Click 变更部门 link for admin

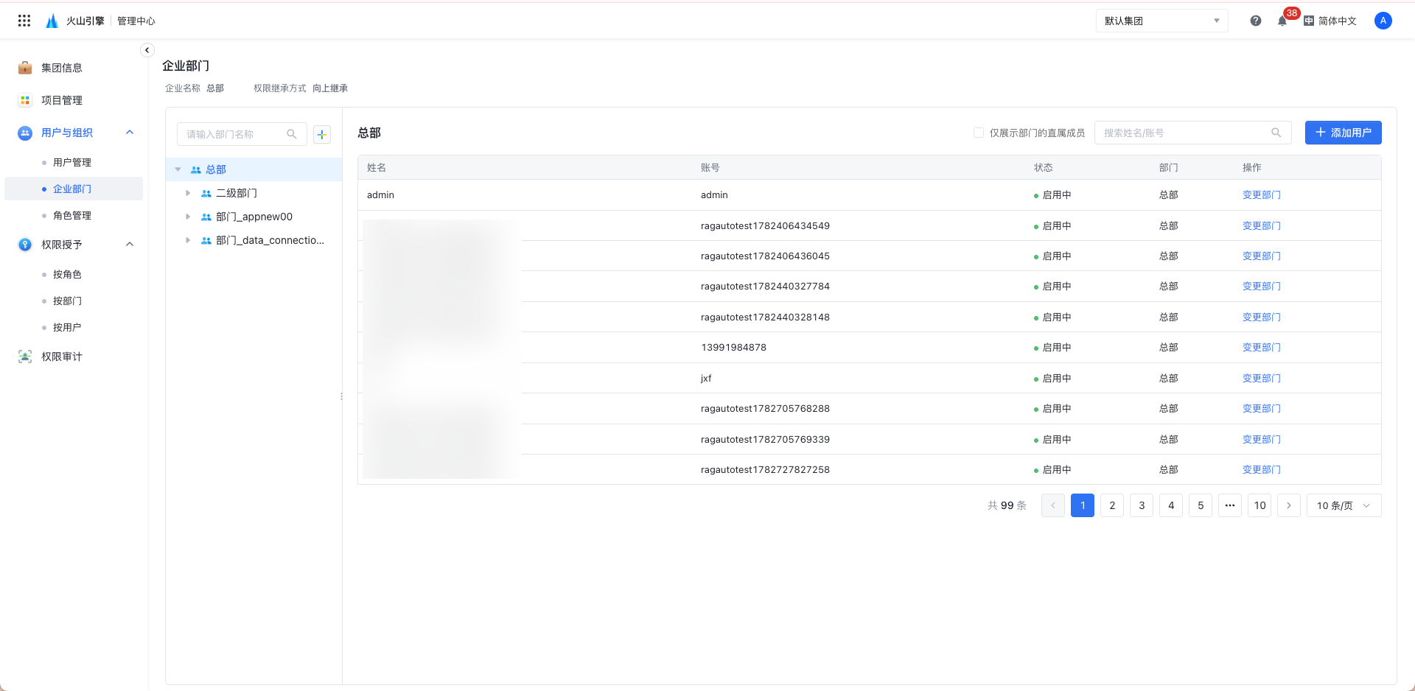pyautogui.click(x=1261, y=195)
